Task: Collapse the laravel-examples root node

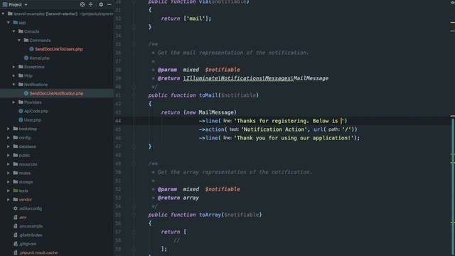Action: [x=3, y=14]
